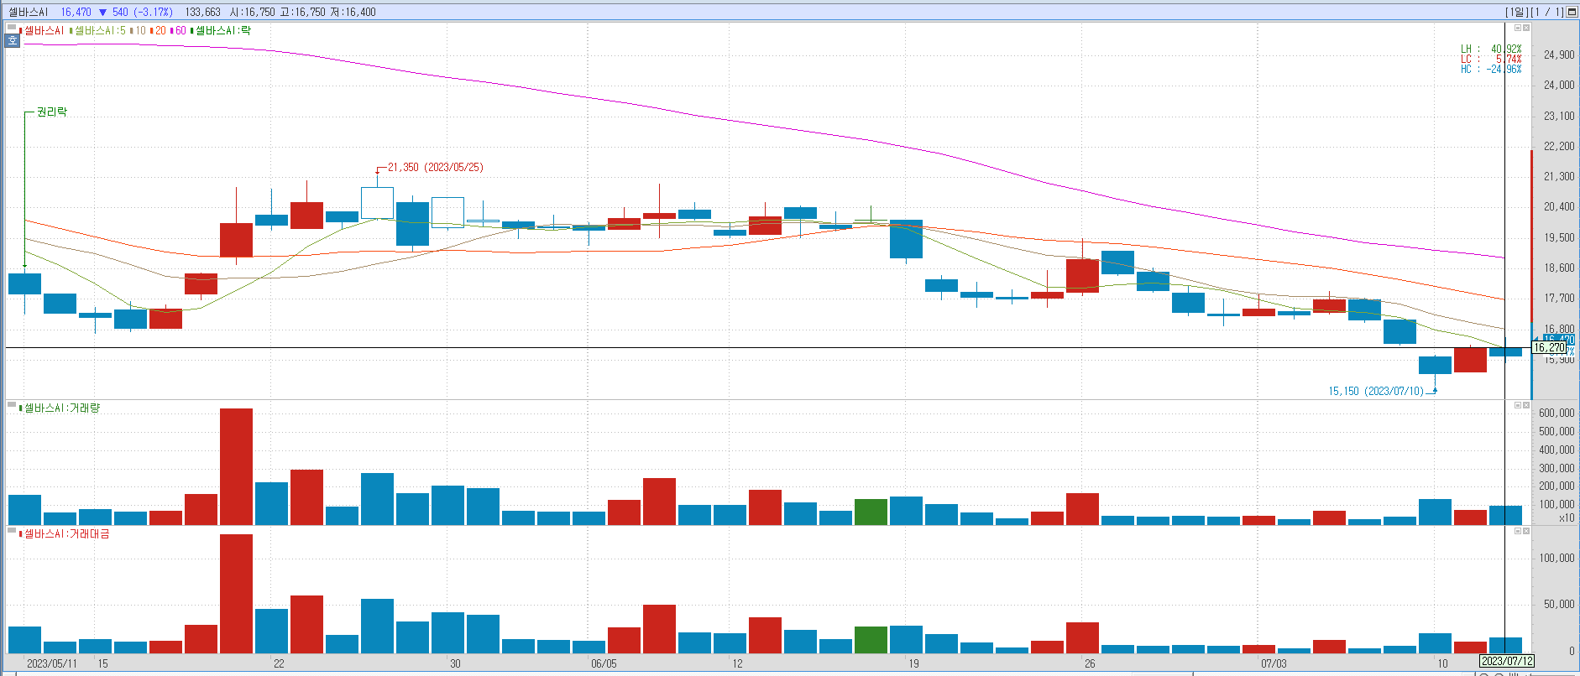This screenshot has width=1580, height=676.
Task: Close the price chart panel
Action: [1526, 28]
